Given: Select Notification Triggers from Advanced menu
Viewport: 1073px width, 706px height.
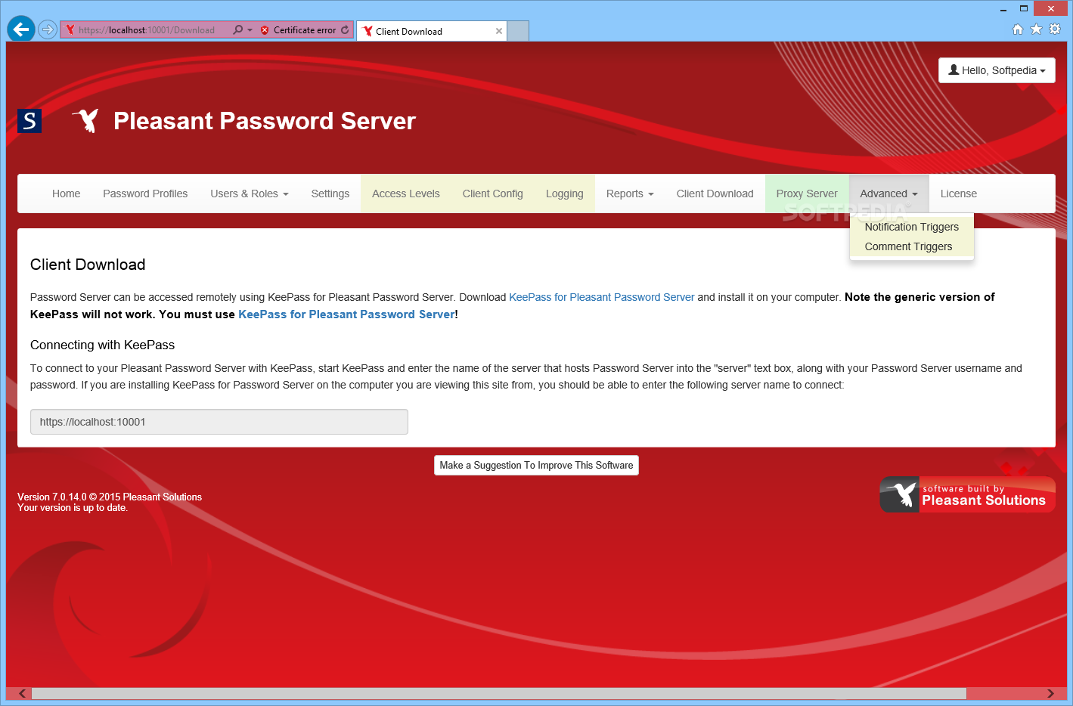Looking at the screenshot, I should pos(912,227).
